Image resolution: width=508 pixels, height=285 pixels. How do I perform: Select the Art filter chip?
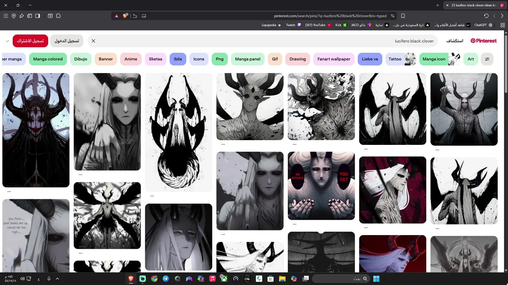(471, 59)
